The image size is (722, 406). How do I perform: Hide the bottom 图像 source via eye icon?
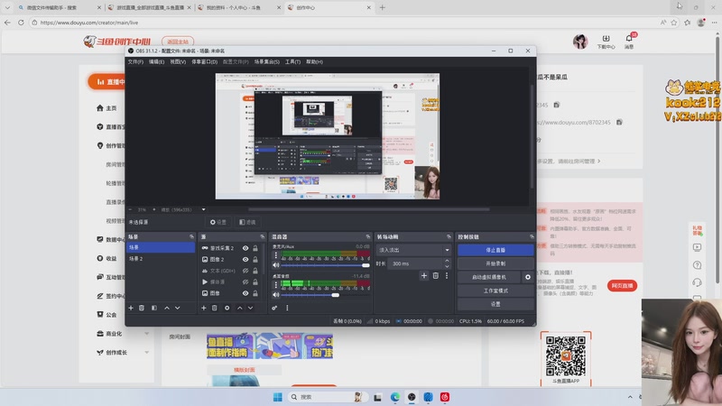245,293
